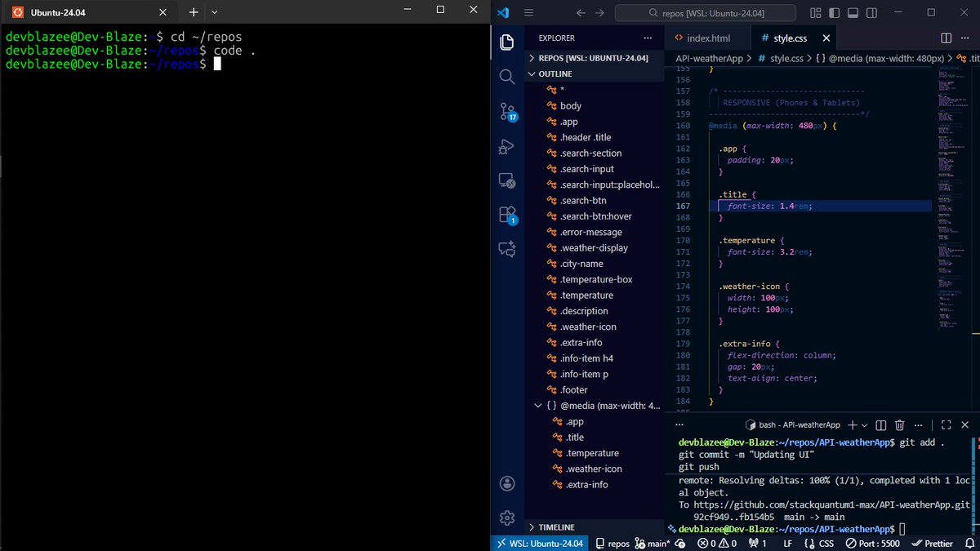Viewport: 980px width, 551px height.
Task: Open the Manage gear in activity bar
Action: click(506, 518)
